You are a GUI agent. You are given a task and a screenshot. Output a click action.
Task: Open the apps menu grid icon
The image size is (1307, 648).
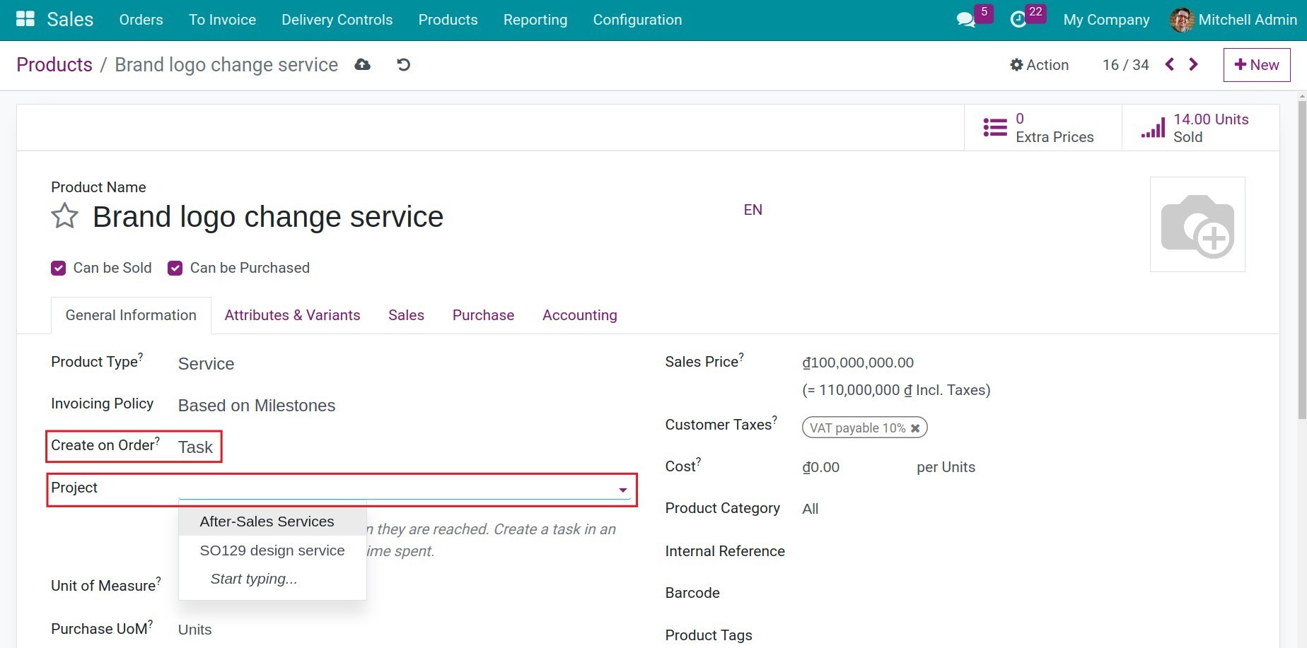[x=24, y=19]
